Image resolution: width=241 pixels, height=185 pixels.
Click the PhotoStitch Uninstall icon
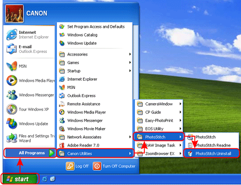(190, 154)
